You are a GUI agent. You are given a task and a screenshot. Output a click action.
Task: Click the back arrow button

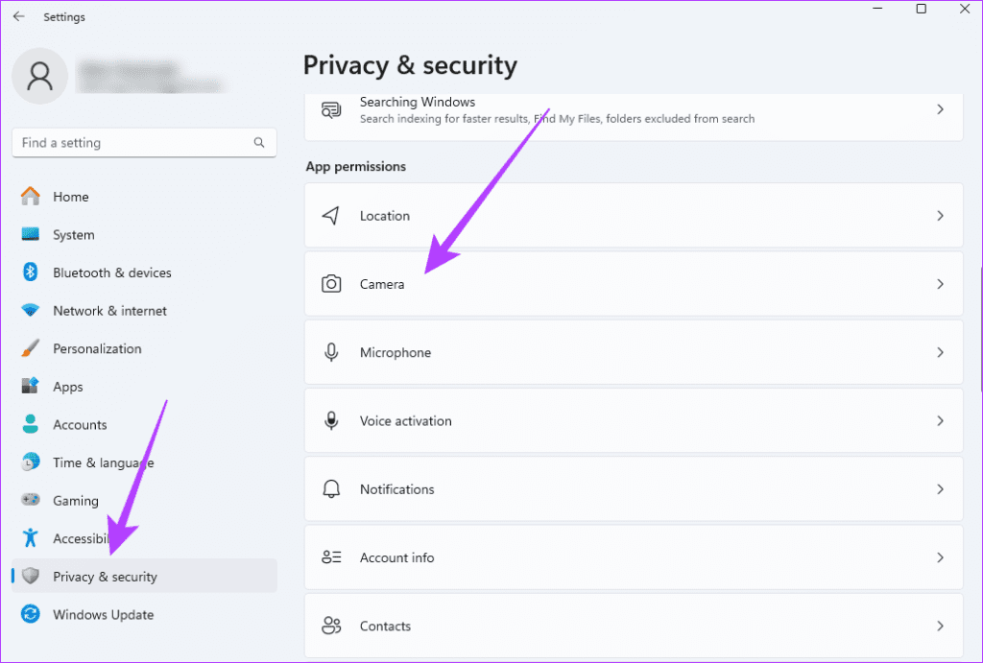click(18, 15)
